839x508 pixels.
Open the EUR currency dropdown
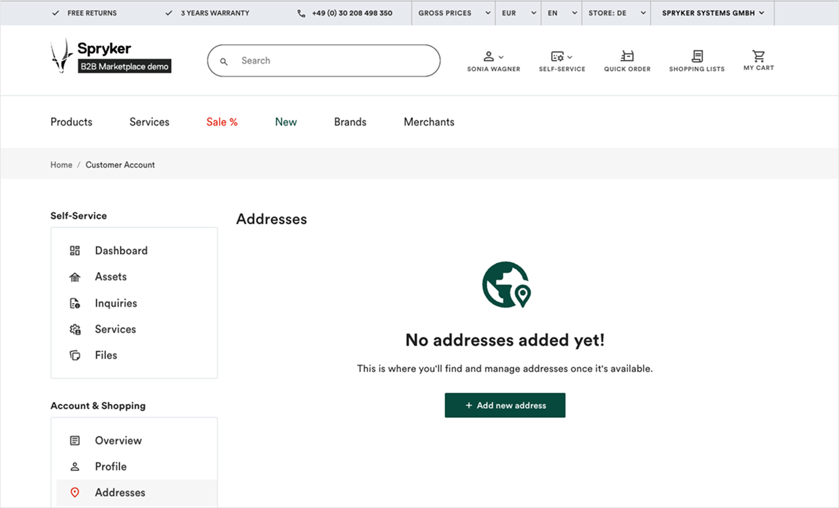[x=518, y=13]
